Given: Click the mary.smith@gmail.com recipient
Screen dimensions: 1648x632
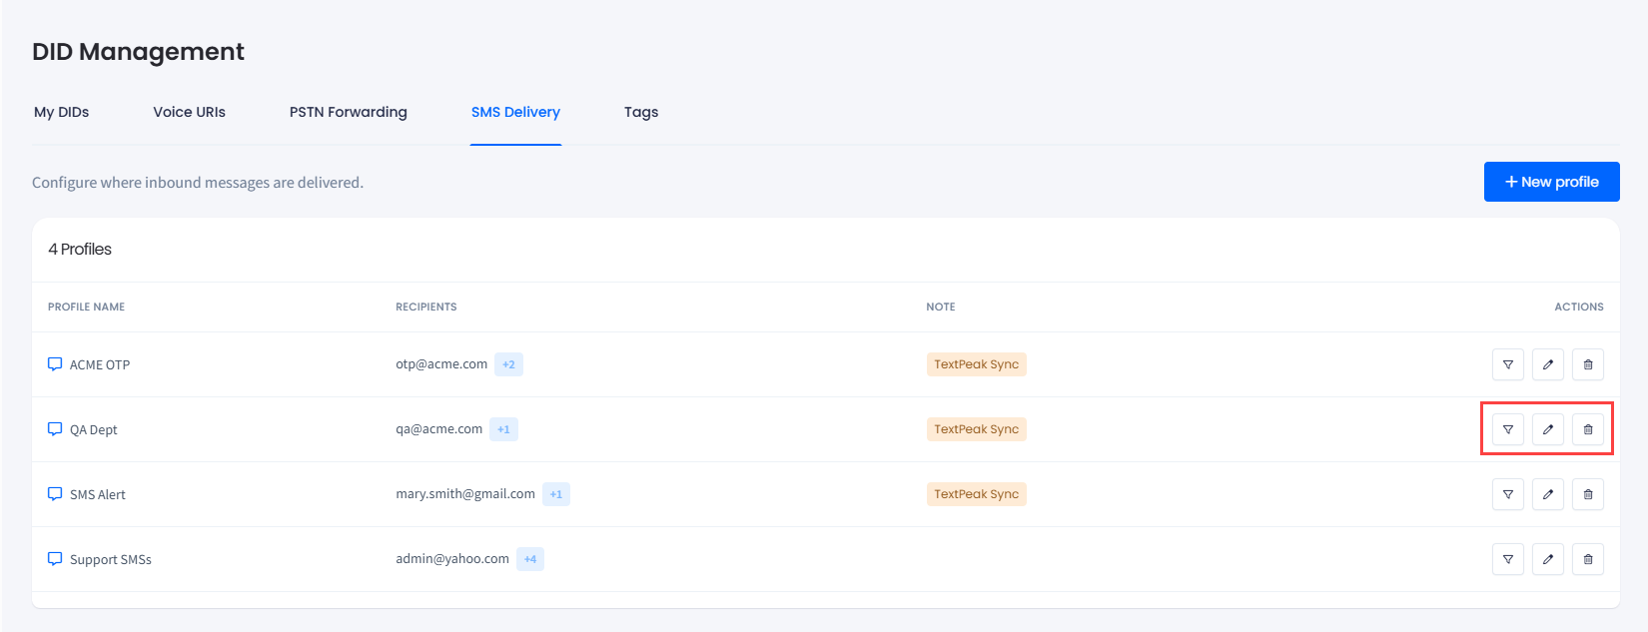Looking at the screenshot, I should click(x=465, y=494).
